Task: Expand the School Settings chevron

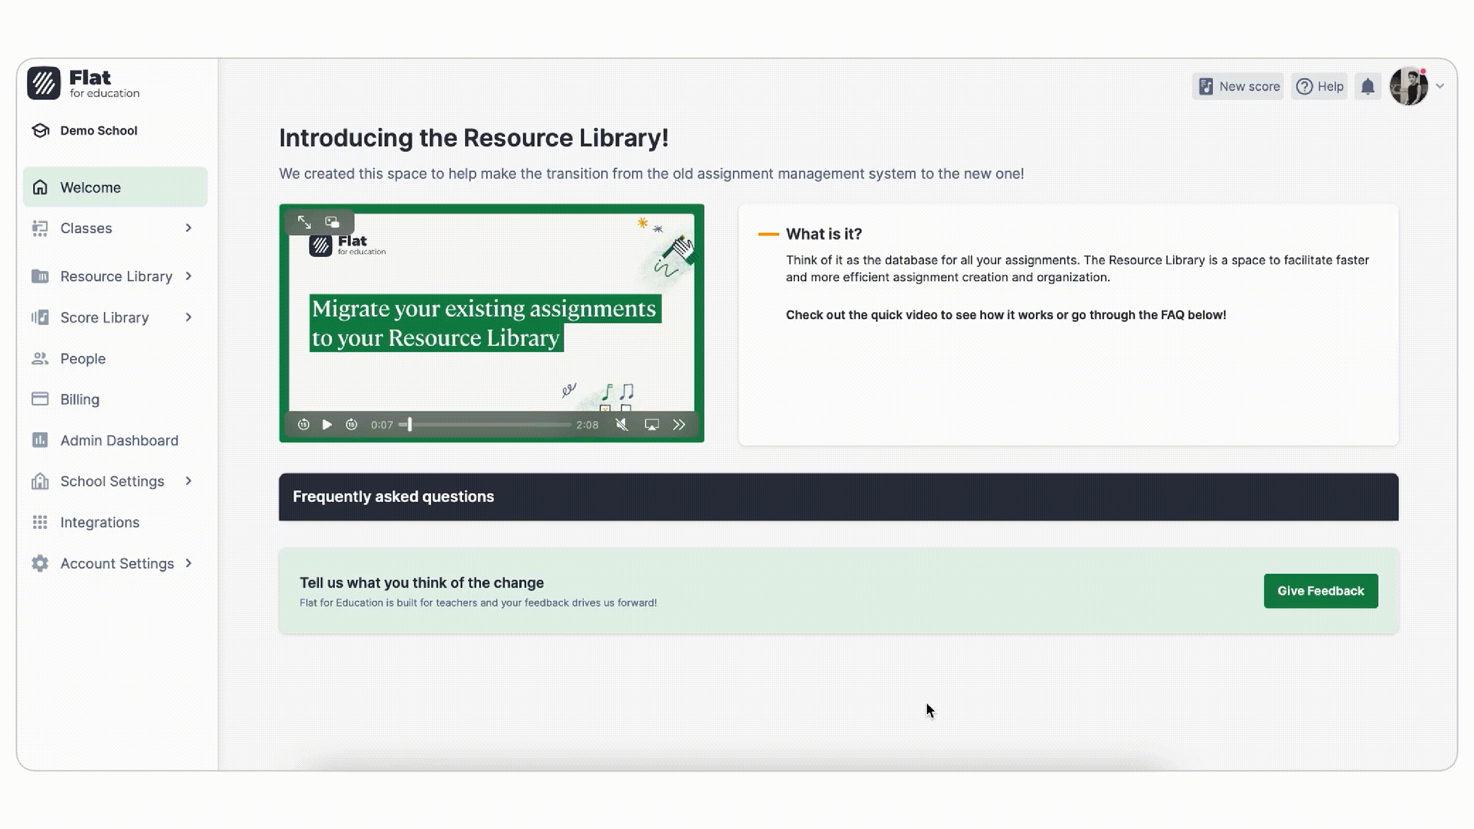Action: pos(188,481)
